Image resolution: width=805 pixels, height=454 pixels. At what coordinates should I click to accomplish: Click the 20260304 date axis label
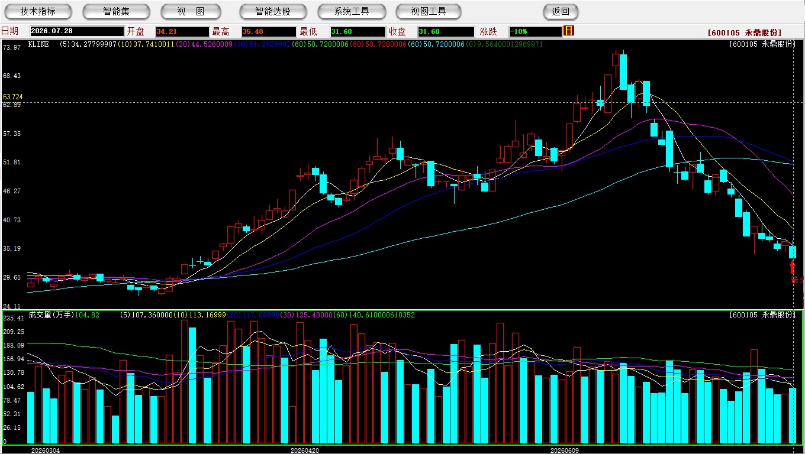pyautogui.click(x=46, y=450)
